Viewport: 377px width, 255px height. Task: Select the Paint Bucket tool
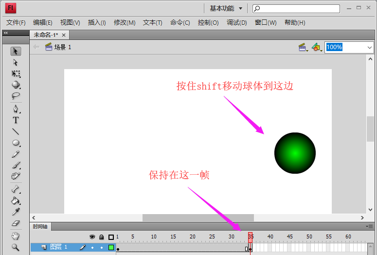[x=16, y=200]
